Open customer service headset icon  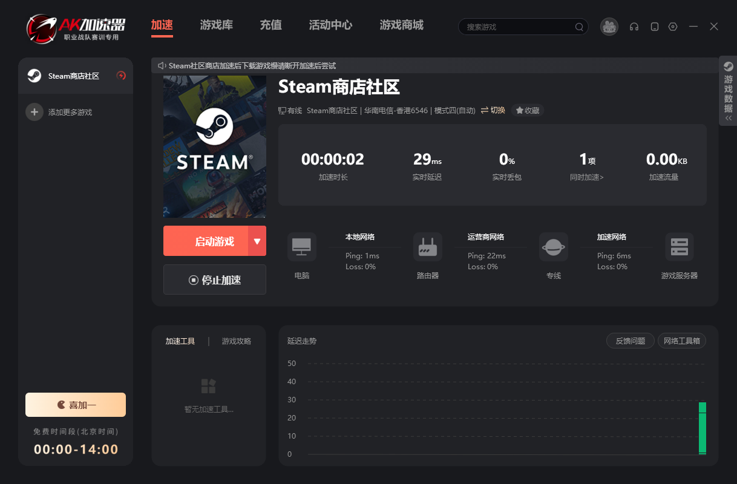[634, 27]
